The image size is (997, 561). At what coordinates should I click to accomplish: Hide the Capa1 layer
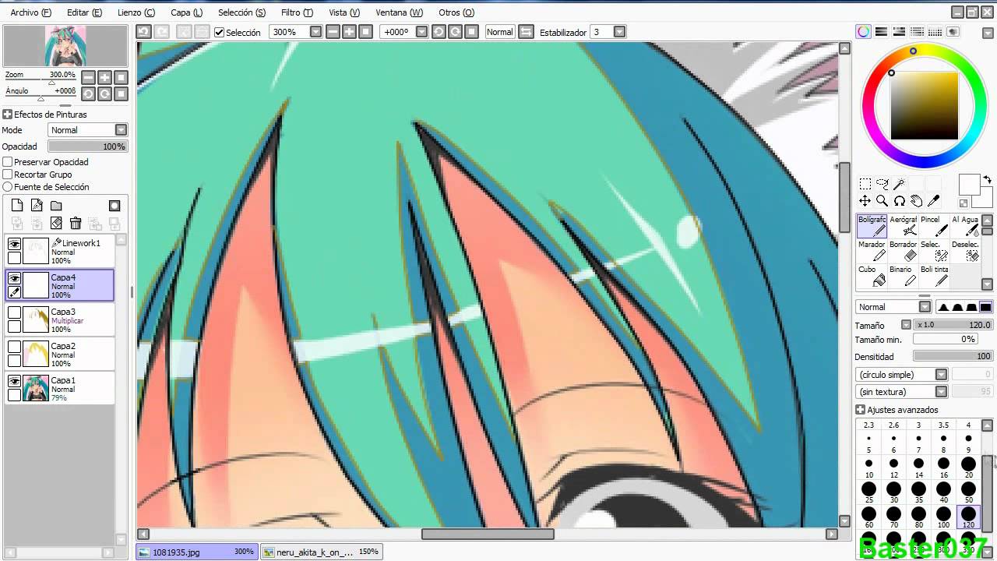pos(14,381)
